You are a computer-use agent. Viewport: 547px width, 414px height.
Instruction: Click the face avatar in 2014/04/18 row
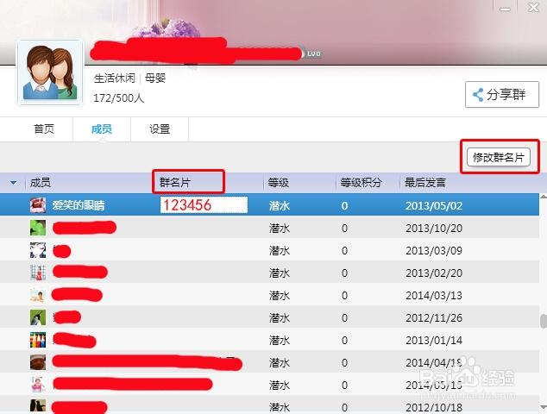(x=38, y=362)
